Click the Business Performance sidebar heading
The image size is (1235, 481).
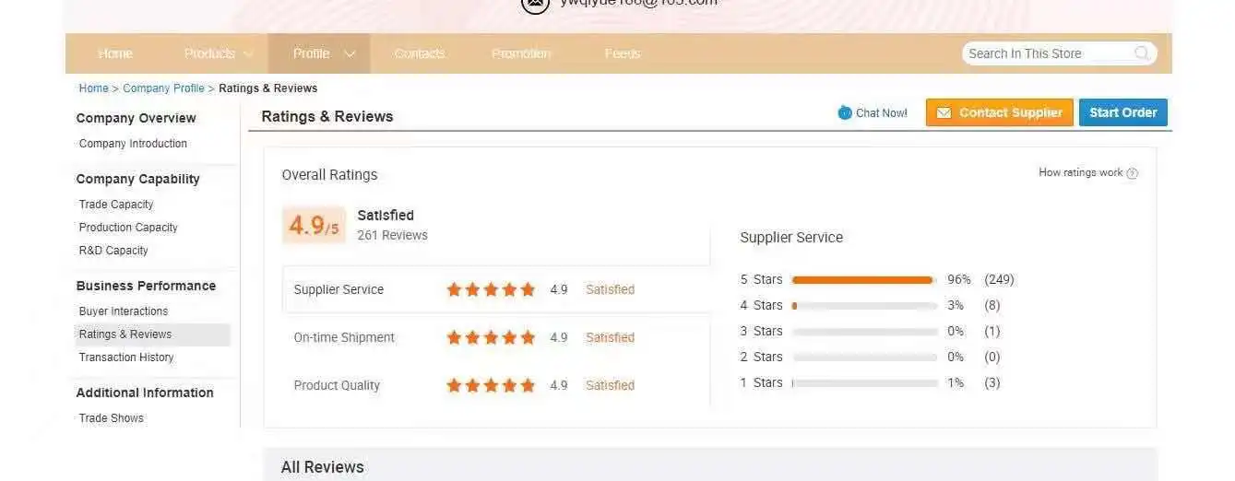pyautogui.click(x=146, y=286)
